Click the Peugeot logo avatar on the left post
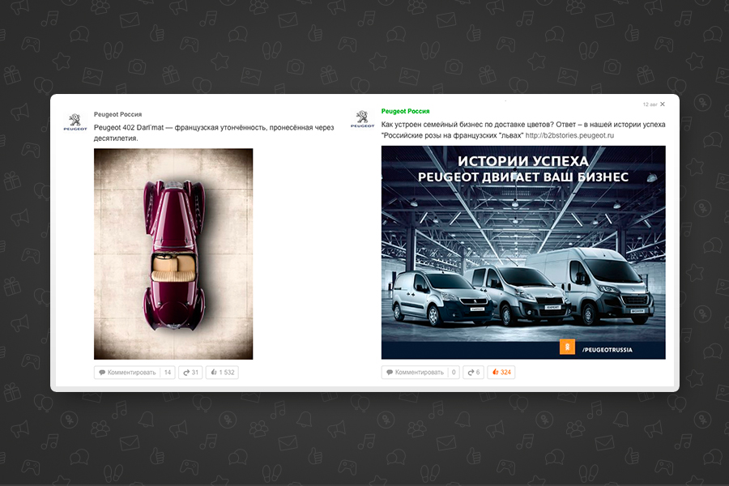The width and height of the screenshot is (729, 486). click(x=75, y=122)
